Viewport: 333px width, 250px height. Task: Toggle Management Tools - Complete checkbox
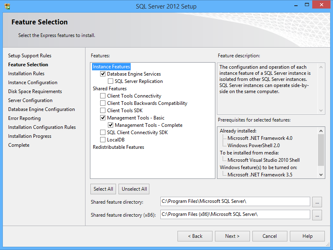110,125
